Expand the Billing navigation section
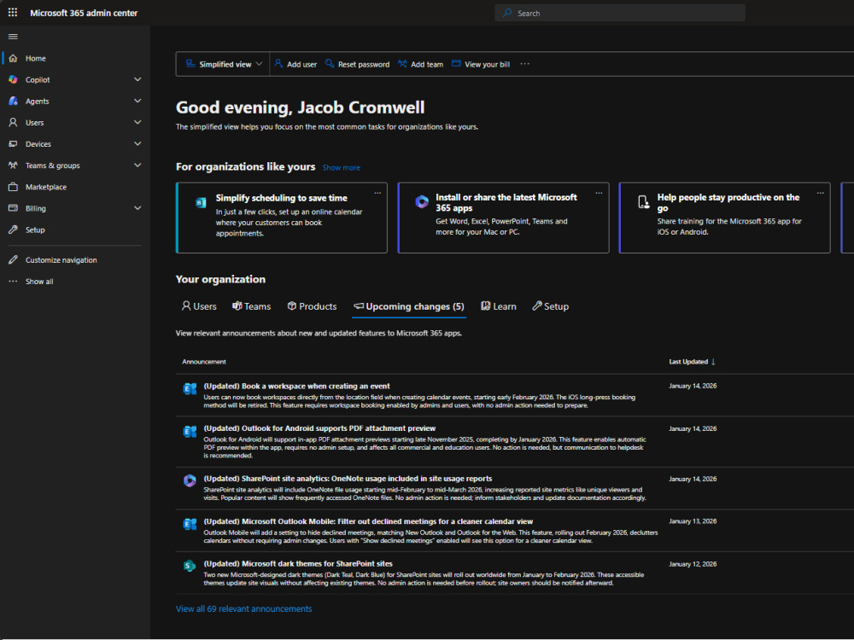The image size is (854, 640). (137, 208)
